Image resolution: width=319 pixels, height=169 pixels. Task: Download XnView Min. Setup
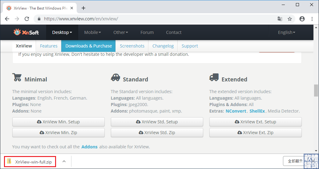point(59,122)
